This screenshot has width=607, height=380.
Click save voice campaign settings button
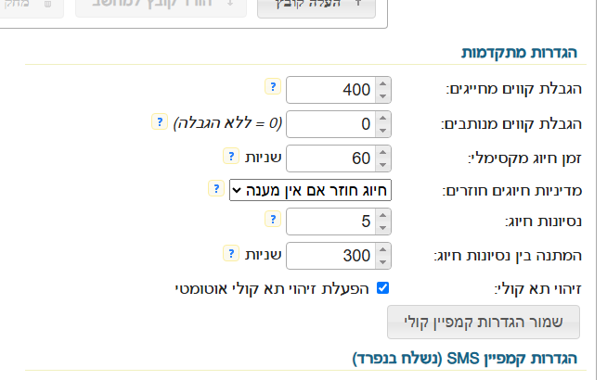(x=483, y=323)
